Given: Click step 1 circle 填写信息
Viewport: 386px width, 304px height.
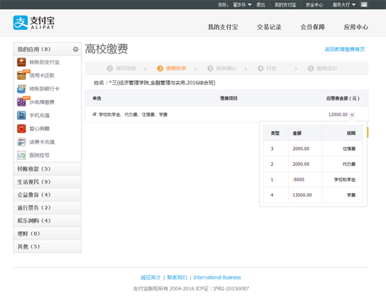Looking at the screenshot, I should pyautogui.click(x=110, y=68).
